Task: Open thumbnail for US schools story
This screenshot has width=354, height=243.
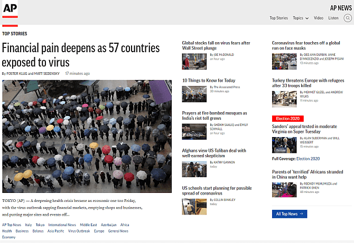Action: pos(194,207)
